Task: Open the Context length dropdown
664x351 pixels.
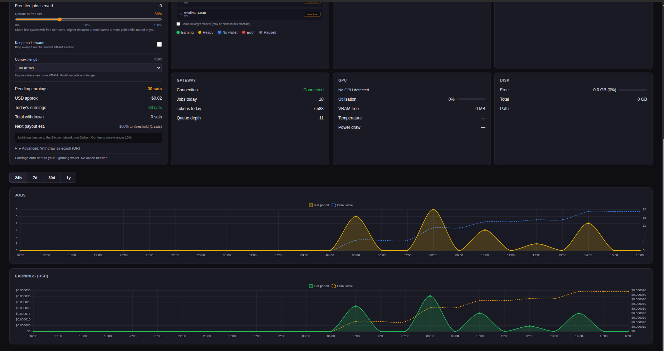Action: [88, 68]
